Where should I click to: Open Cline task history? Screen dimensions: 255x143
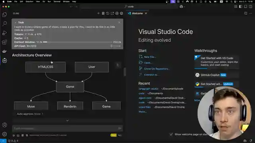pos(108,13)
